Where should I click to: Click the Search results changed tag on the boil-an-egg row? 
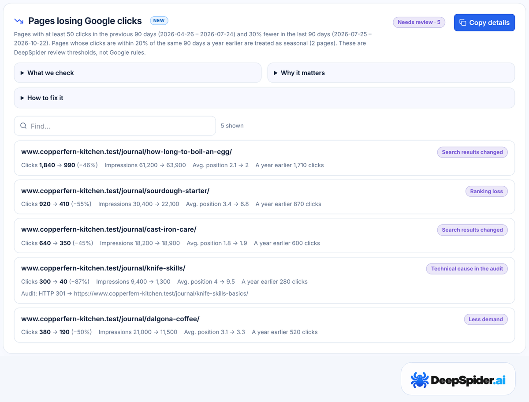(x=472, y=152)
